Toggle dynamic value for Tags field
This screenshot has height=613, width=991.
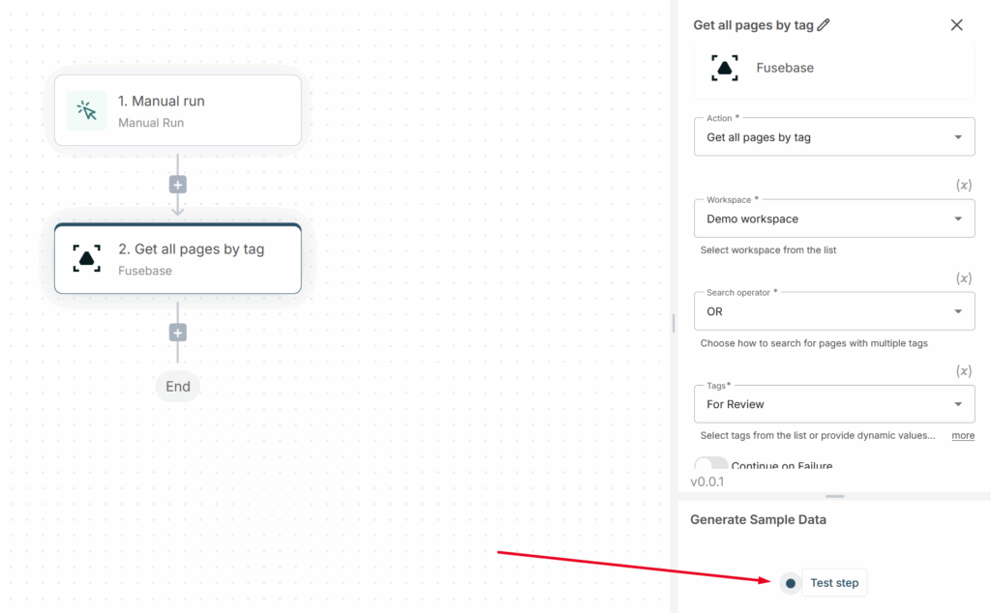tap(964, 371)
